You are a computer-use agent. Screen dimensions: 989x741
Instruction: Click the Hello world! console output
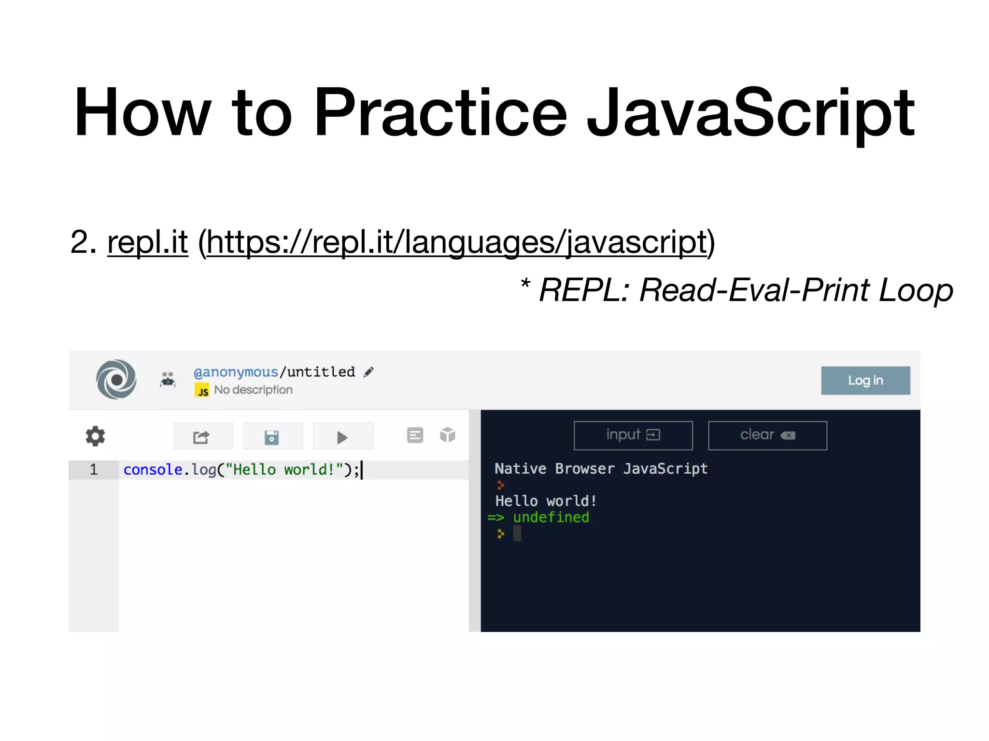coord(546,501)
